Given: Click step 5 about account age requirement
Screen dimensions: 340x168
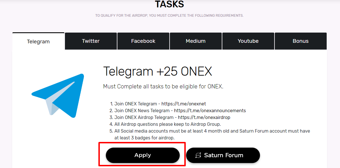Looking at the screenshot, I should pos(212,131).
